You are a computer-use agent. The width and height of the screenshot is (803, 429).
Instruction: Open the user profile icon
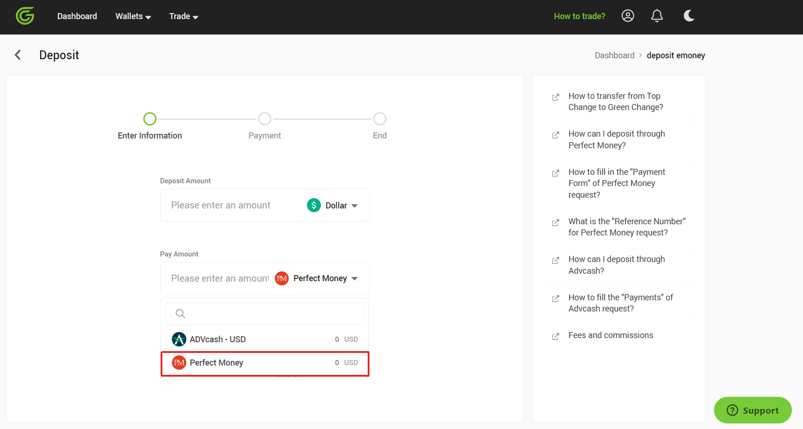(628, 16)
